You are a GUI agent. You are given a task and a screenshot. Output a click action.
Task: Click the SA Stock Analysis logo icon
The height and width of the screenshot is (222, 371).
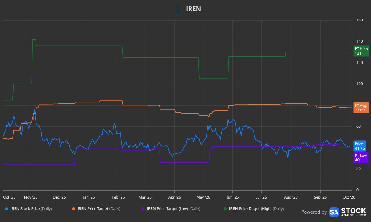(334, 212)
